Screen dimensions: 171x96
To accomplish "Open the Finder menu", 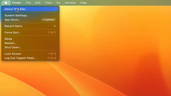I will pyautogui.click(x=17, y=3).
